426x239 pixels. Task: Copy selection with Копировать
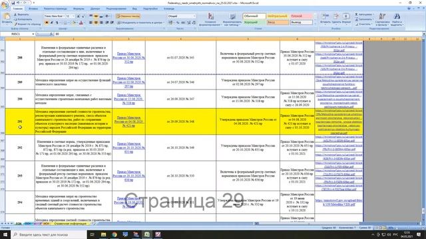[24, 19]
